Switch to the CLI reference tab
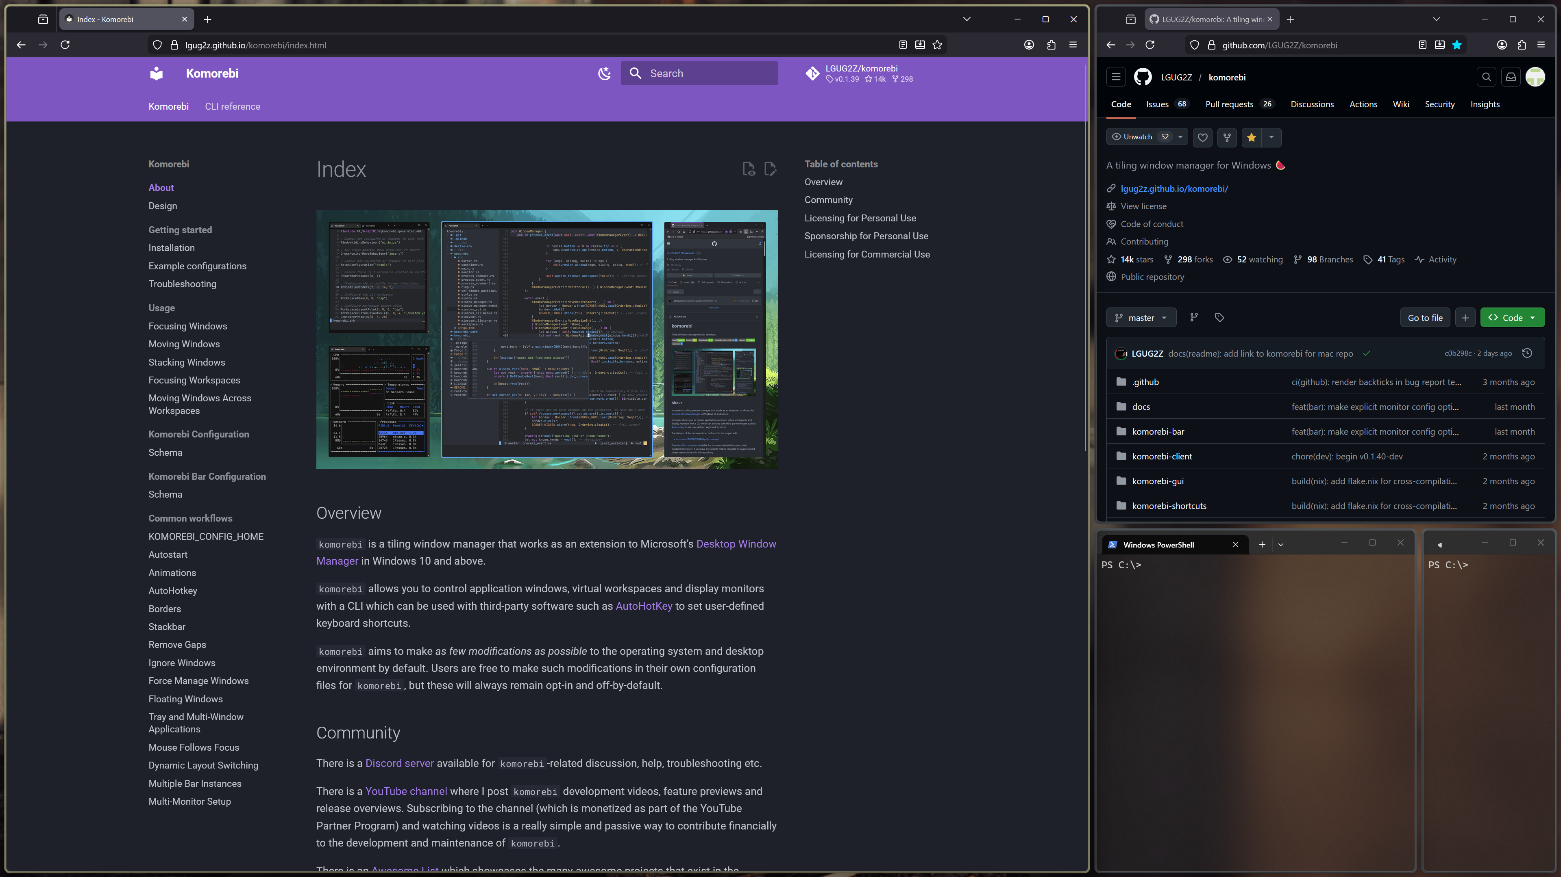The image size is (1561, 877). pyautogui.click(x=232, y=106)
